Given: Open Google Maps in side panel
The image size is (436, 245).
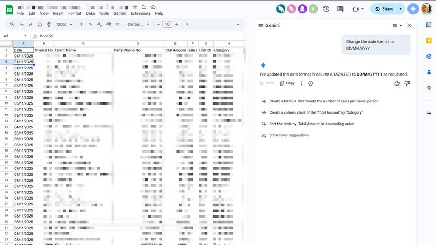Looking at the screenshot, I should (429, 88).
